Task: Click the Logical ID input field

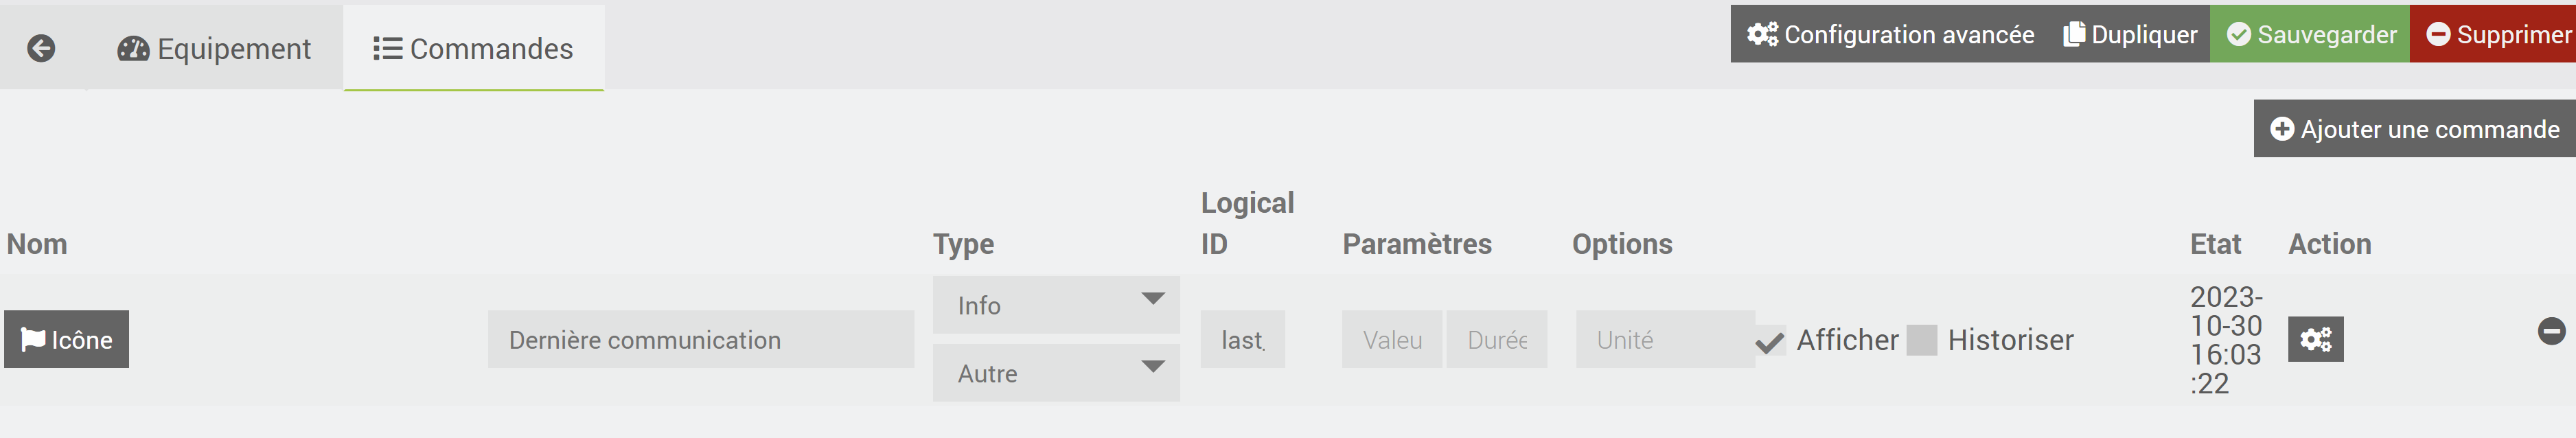Action: [1242, 340]
